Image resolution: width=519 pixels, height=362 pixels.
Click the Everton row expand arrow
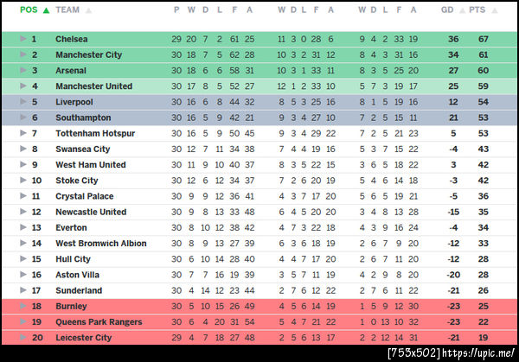pyautogui.click(x=22, y=227)
